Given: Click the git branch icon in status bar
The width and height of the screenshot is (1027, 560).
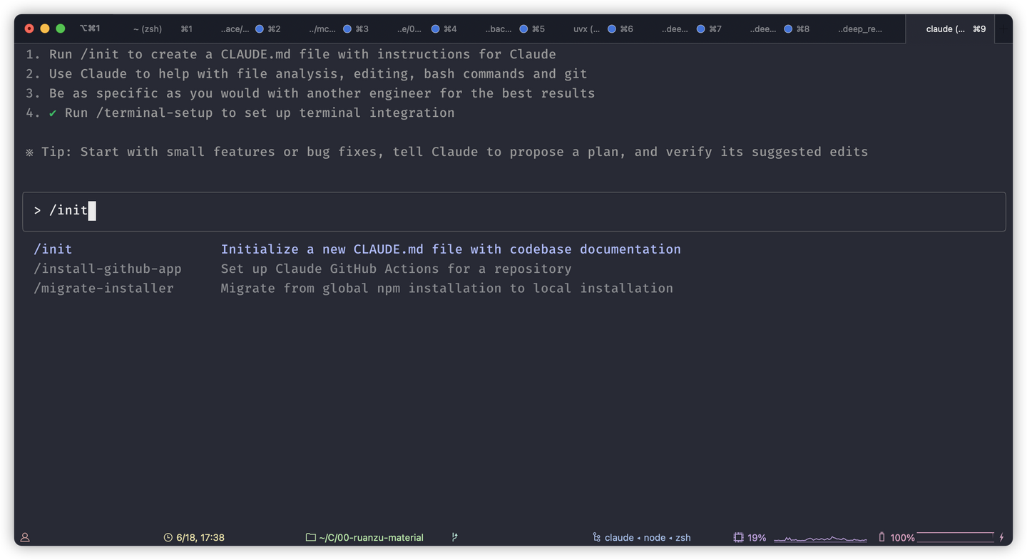Looking at the screenshot, I should point(454,538).
